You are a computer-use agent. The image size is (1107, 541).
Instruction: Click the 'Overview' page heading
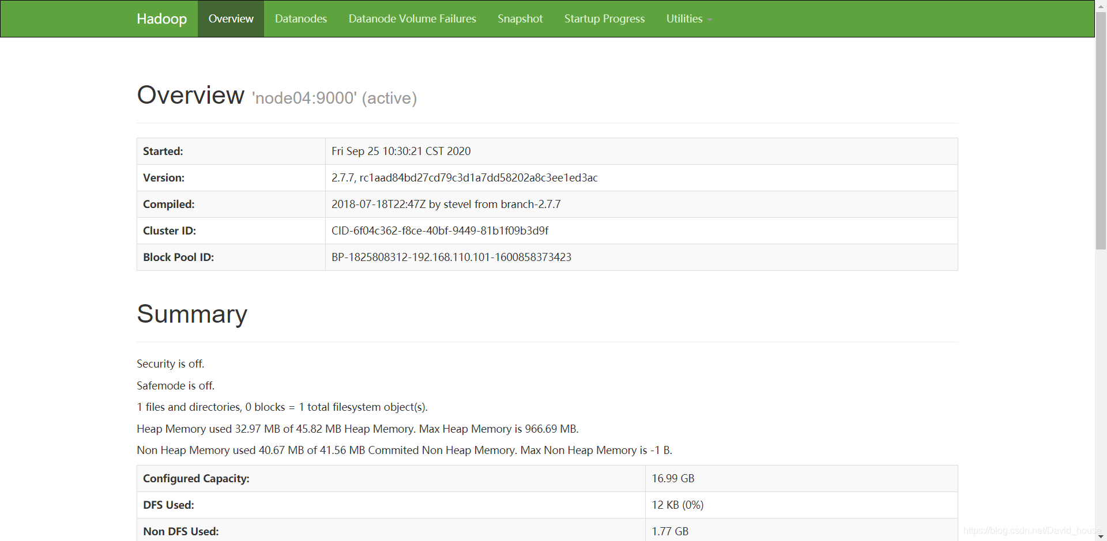(191, 95)
